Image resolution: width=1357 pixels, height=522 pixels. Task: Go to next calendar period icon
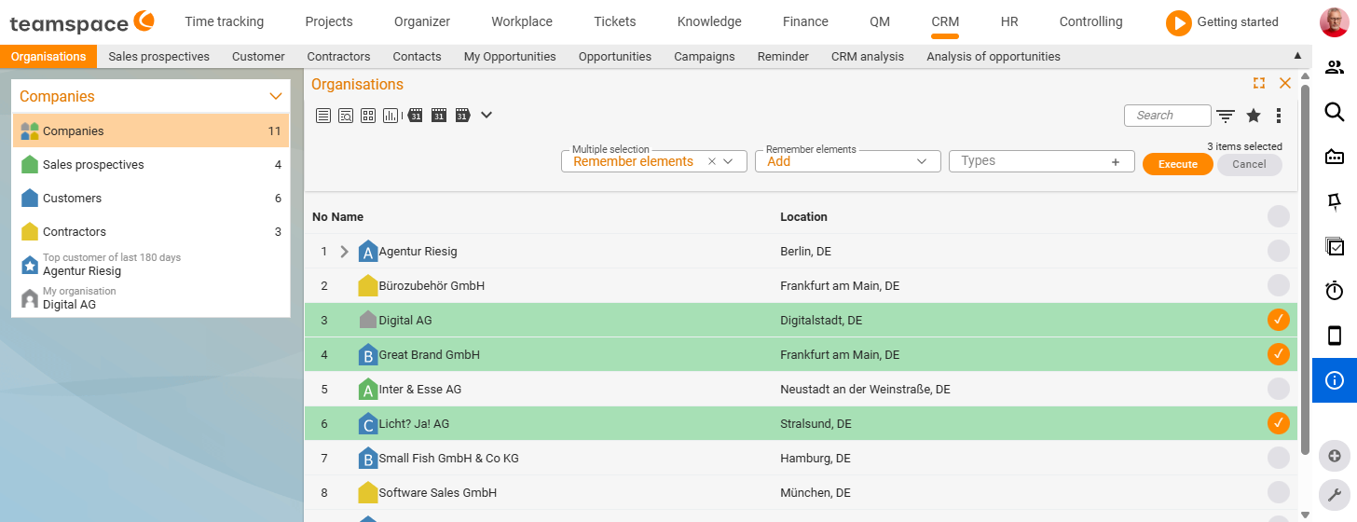[x=462, y=116]
